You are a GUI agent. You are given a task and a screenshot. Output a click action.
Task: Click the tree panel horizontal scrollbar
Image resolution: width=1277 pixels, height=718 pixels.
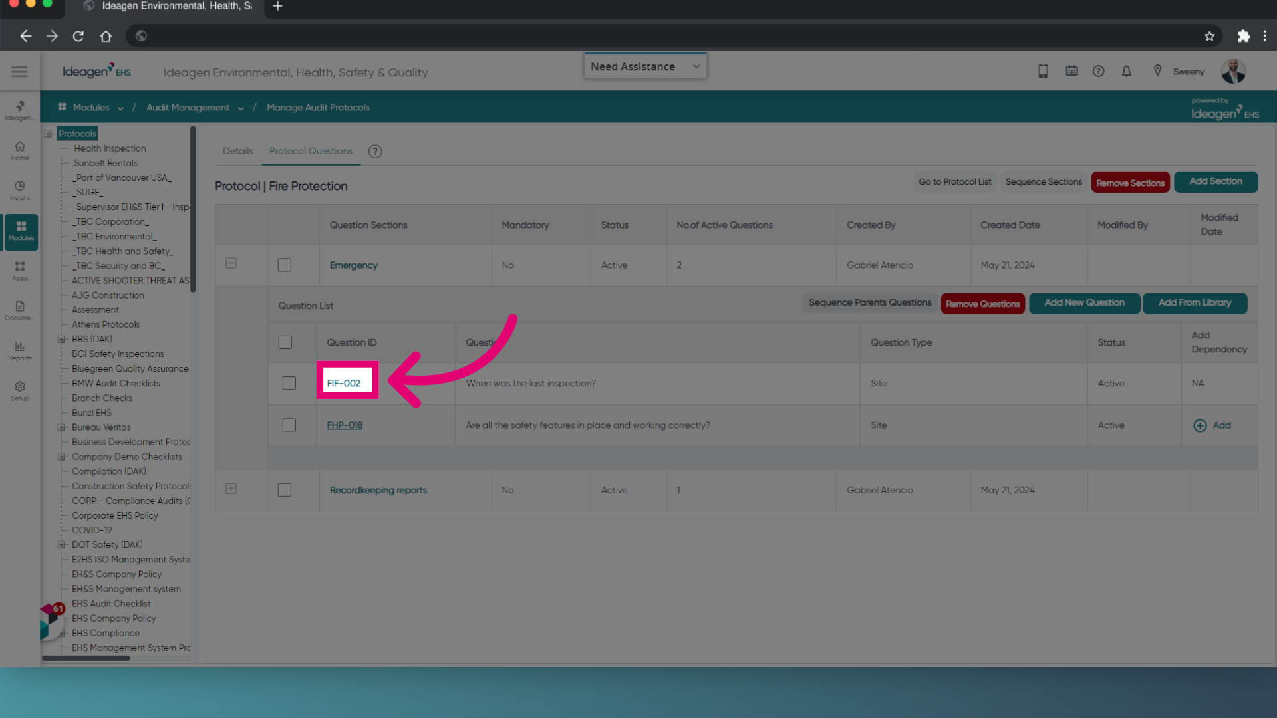click(x=86, y=658)
